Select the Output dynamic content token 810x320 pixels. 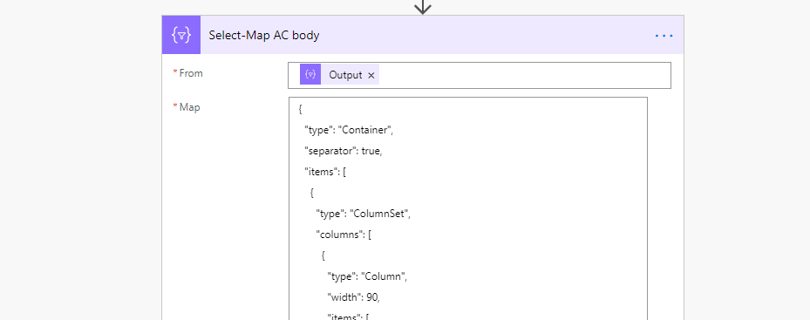339,74
